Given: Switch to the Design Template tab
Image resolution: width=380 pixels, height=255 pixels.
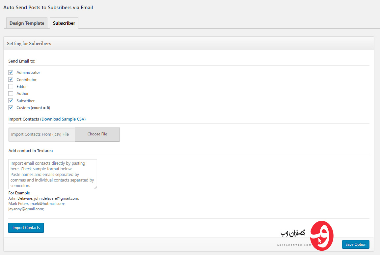Looking at the screenshot, I should [x=27, y=23].
